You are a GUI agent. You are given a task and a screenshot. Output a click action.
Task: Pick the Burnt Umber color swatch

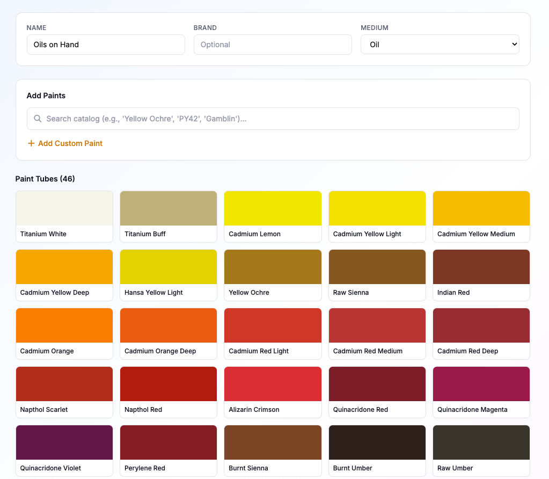[377, 442]
